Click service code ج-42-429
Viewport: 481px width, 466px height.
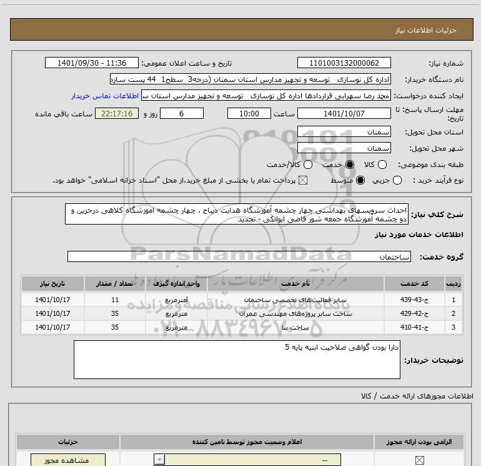414,313
